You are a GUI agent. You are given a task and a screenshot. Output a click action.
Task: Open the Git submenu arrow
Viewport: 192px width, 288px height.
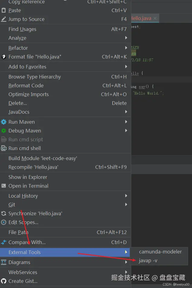pyautogui.click(x=126, y=205)
